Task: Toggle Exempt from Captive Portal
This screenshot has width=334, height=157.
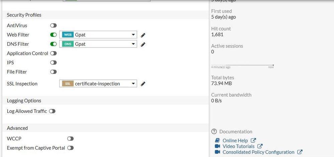Action: (70, 148)
